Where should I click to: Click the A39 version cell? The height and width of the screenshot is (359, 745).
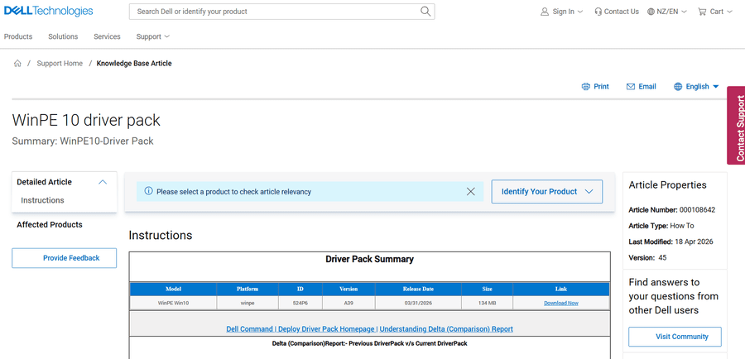348,303
